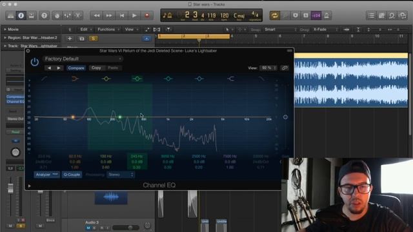Toggle the Inspector info button

[21, 15]
